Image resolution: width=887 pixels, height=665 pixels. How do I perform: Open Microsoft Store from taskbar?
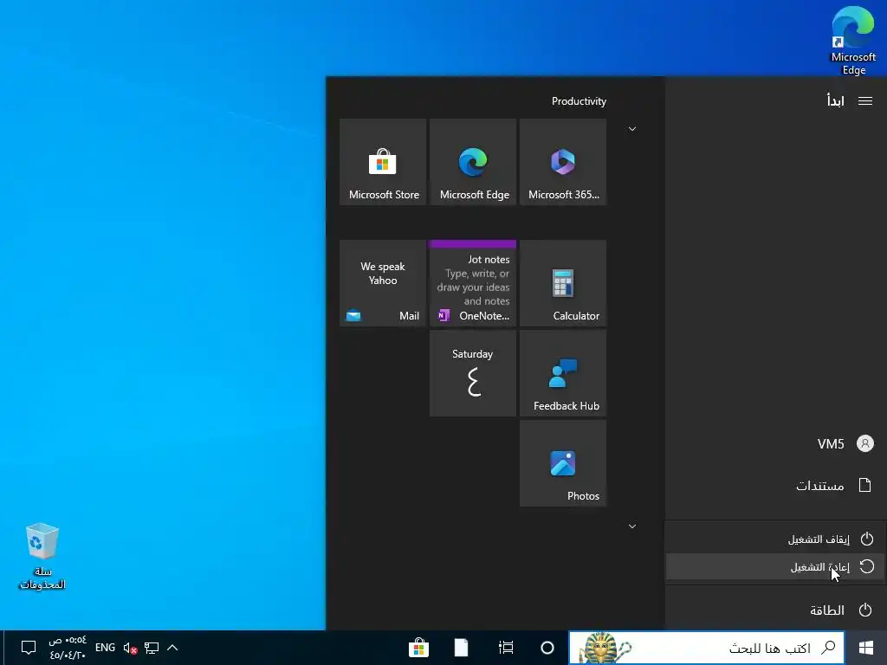coord(418,648)
